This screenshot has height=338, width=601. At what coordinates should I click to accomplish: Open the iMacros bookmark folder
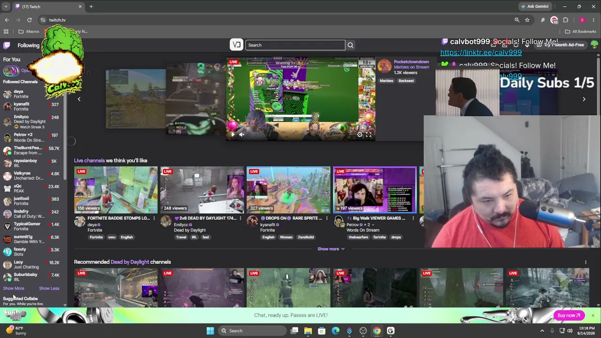29,31
